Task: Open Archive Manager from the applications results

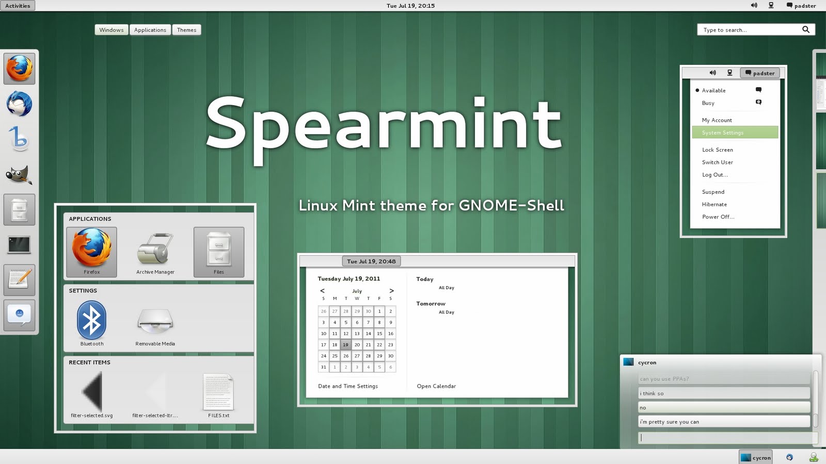Action: (155, 252)
